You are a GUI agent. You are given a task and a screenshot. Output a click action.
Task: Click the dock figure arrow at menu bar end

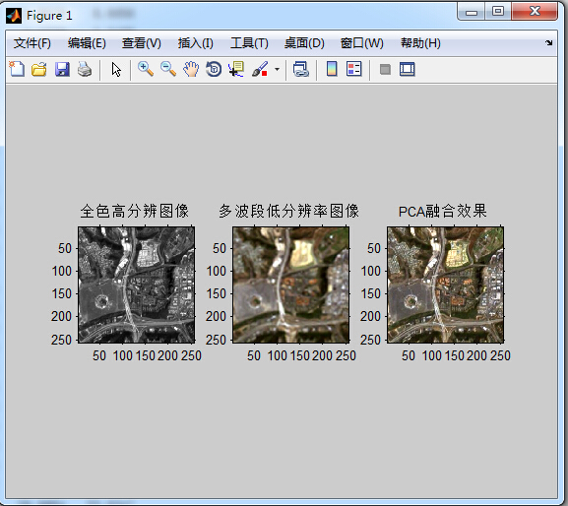tap(548, 42)
